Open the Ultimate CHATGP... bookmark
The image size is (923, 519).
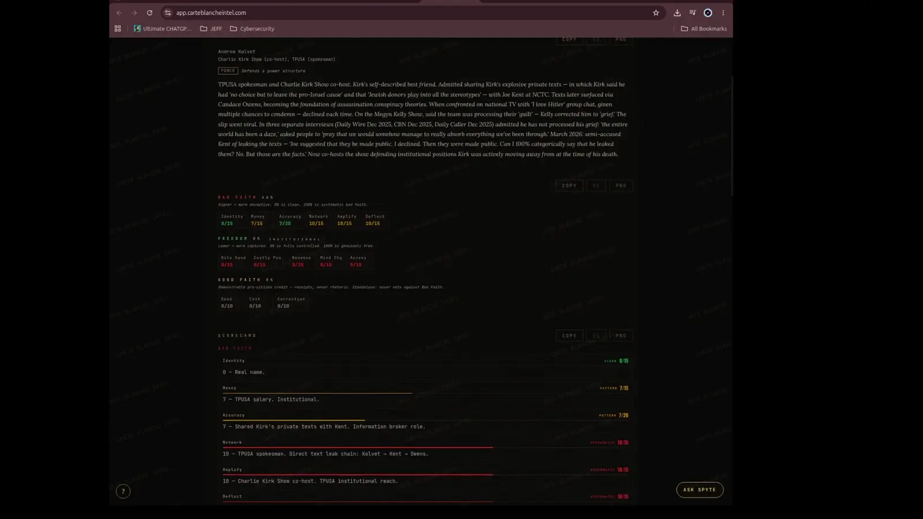163,28
